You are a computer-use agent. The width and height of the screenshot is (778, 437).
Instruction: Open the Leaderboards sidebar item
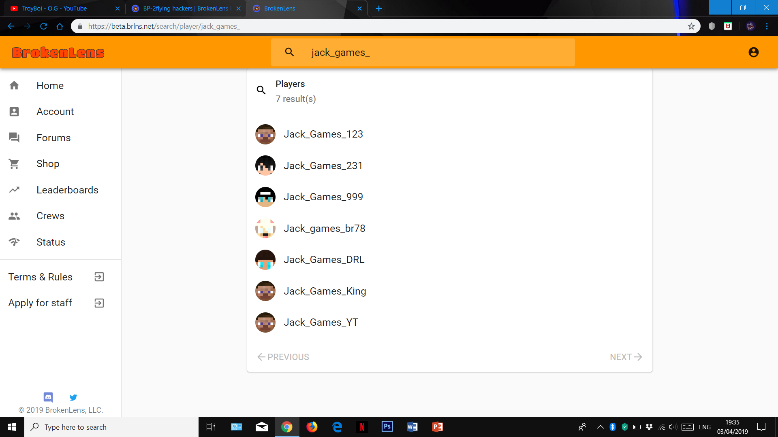pos(60,190)
